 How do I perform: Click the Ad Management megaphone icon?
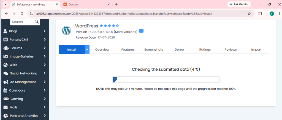(6, 82)
